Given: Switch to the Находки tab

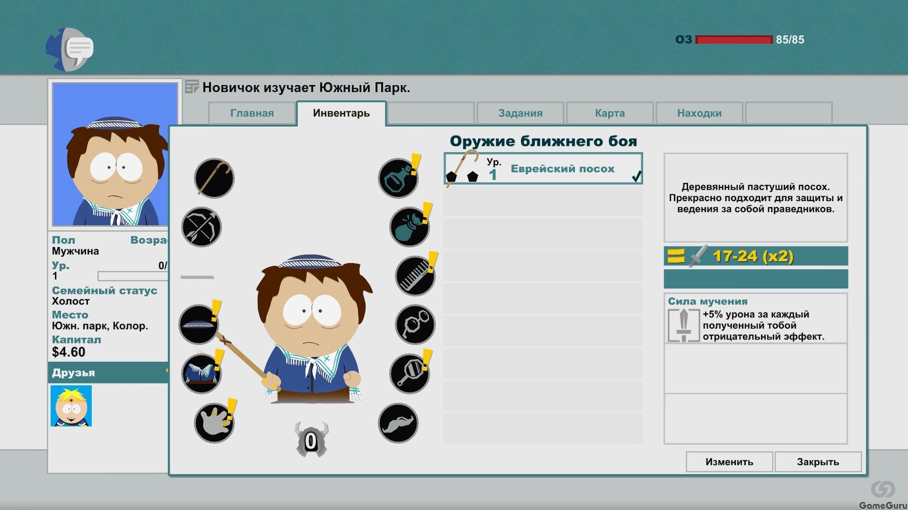Looking at the screenshot, I should (699, 113).
